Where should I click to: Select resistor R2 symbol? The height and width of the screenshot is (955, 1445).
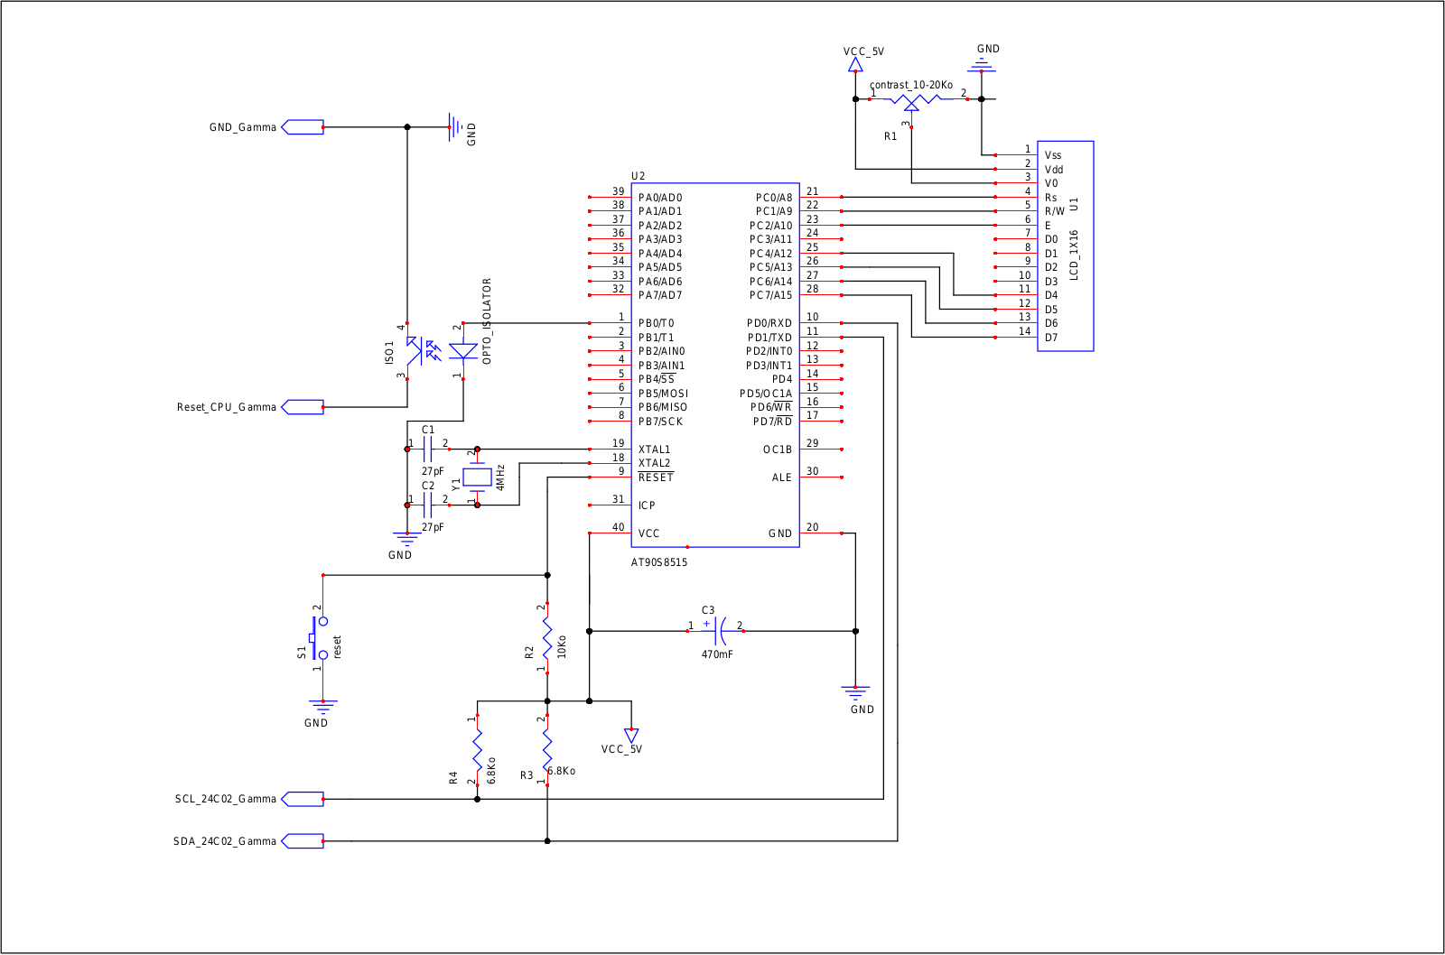click(547, 638)
